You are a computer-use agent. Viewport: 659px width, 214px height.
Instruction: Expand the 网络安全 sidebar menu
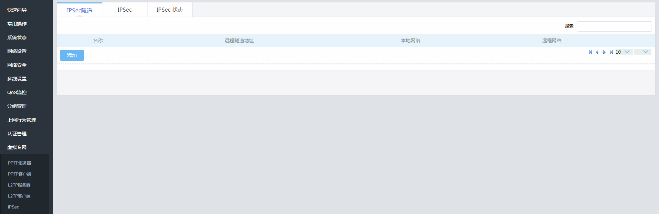pos(17,65)
